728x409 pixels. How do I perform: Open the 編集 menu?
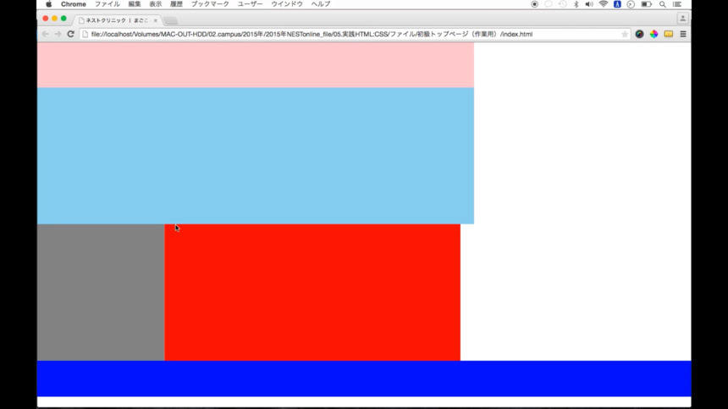[135, 4]
